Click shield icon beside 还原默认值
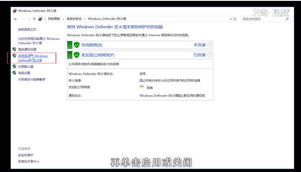Screen dimensions: 301x172 click(14, 66)
